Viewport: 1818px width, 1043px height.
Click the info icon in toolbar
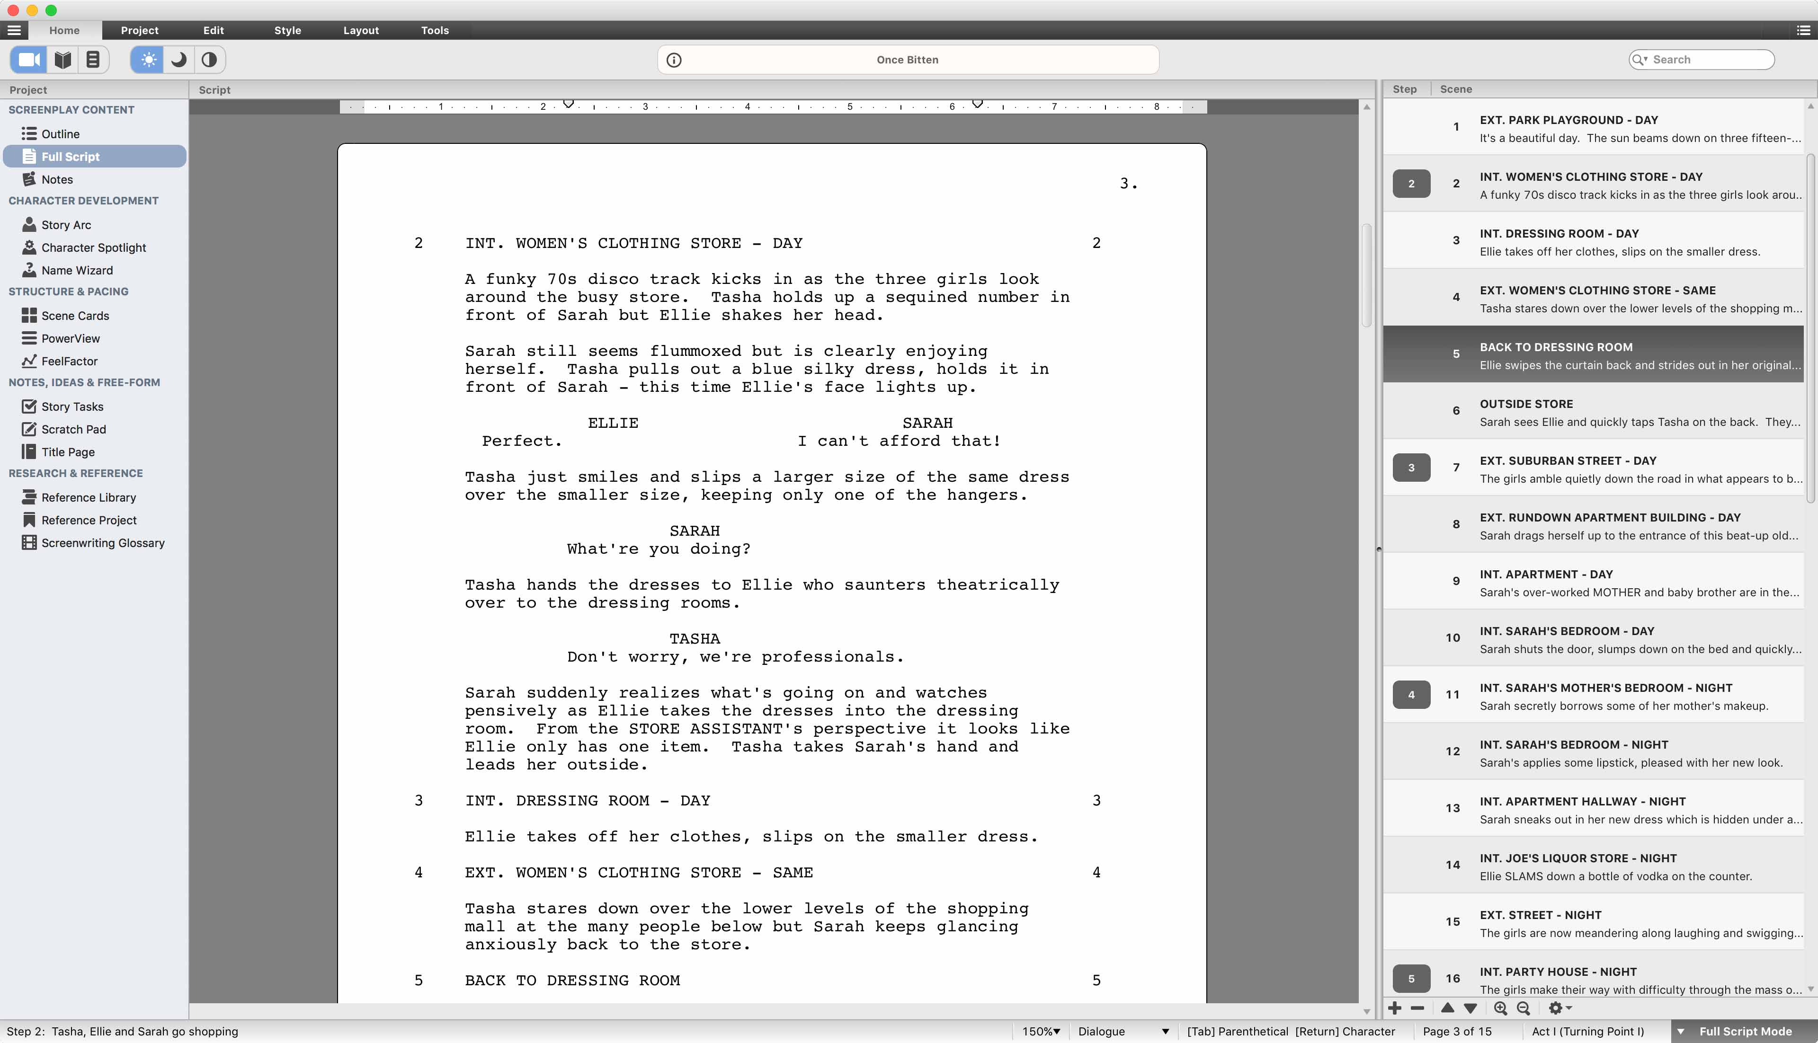pos(673,59)
